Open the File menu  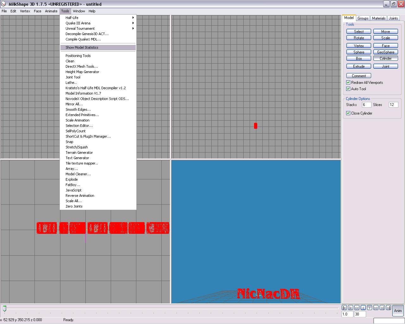4,11
